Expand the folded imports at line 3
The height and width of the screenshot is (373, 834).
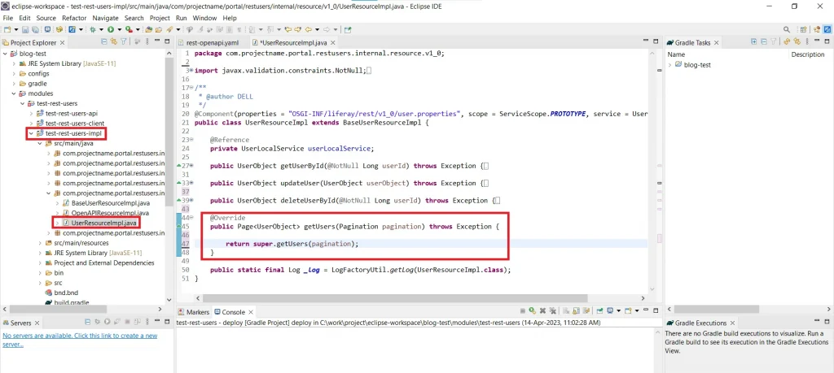tap(191, 71)
